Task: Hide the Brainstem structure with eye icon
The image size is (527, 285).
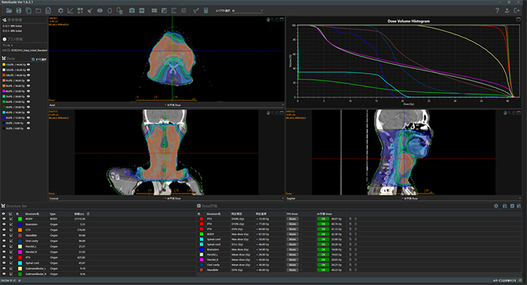Action: pyautogui.click(x=4, y=224)
